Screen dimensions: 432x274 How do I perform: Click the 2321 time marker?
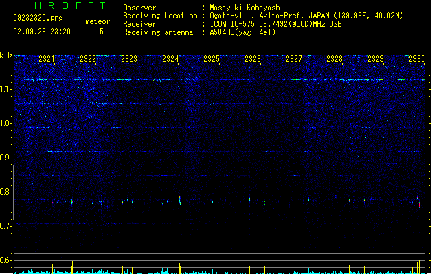click(x=47, y=59)
